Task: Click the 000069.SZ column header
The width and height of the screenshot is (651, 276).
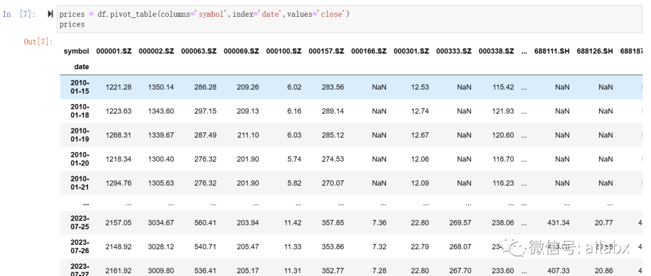Action: pos(241,51)
